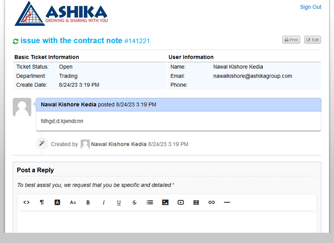
Task: Click the green refresh icon beside ticket title
Action: tap(16, 41)
